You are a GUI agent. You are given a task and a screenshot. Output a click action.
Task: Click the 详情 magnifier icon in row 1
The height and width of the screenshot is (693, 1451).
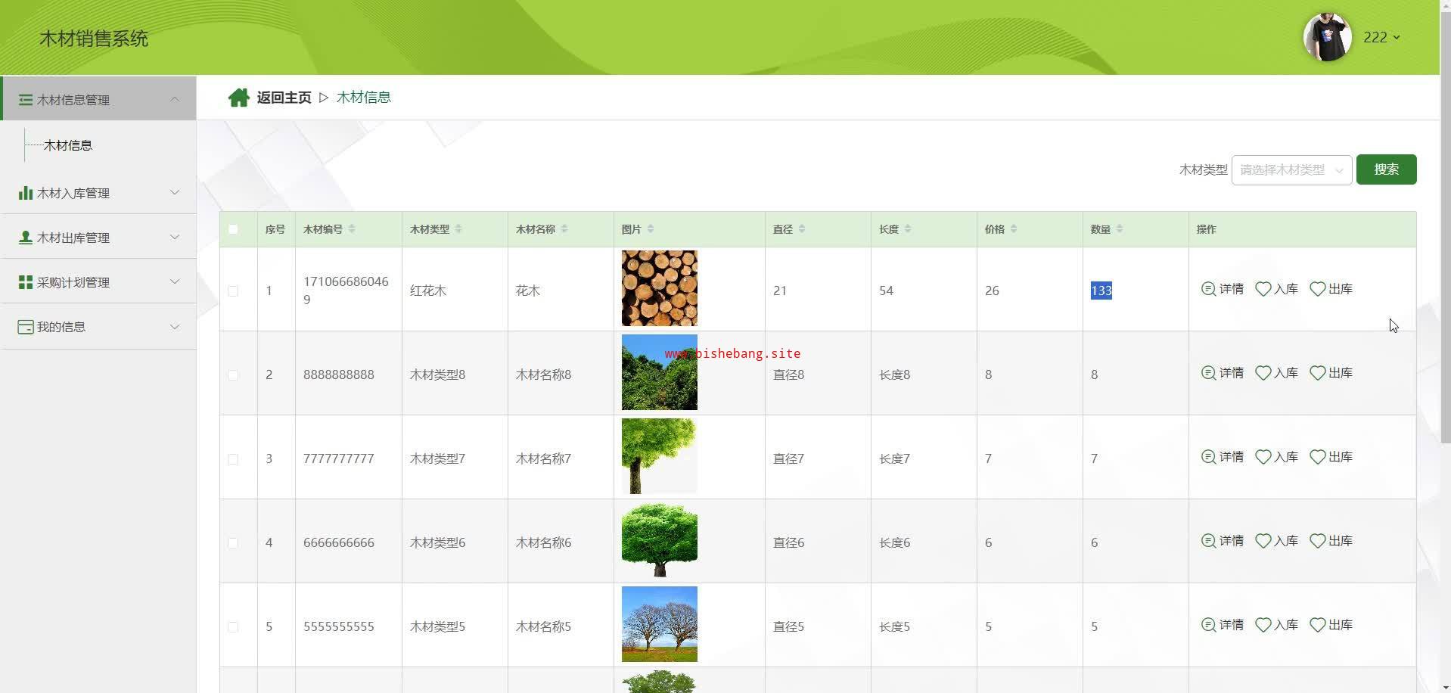[1208, 289]
